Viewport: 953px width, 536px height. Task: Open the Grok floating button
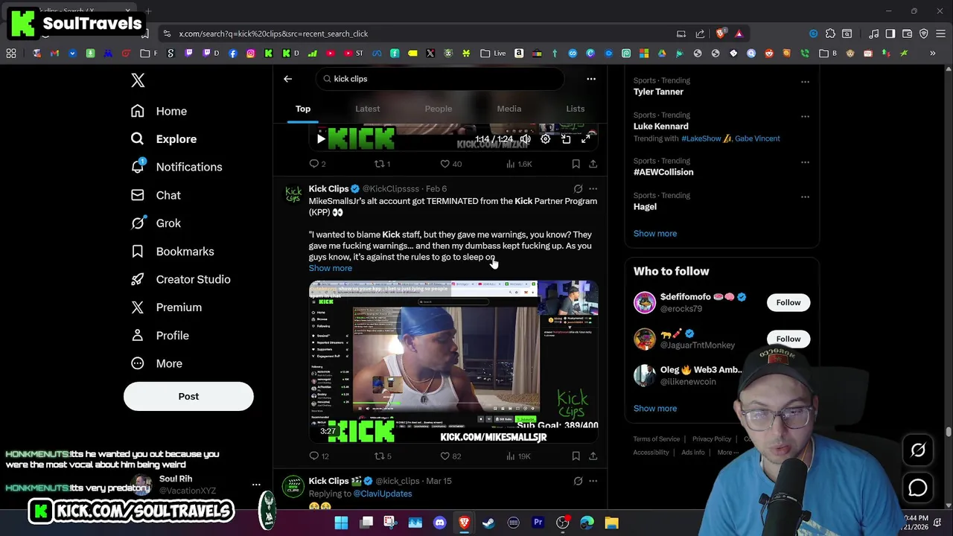[918, 450]
